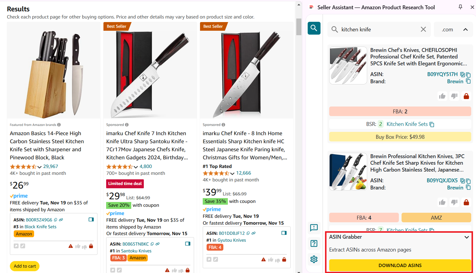Thumbs up the Brewin Chef's Knives product

click(x=442, y=96)
